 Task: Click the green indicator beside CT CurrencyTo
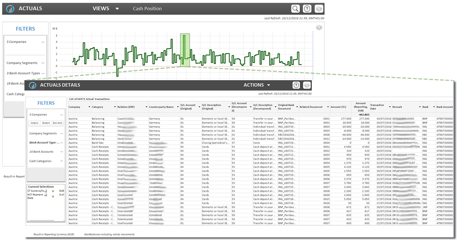tap(53, 190)
